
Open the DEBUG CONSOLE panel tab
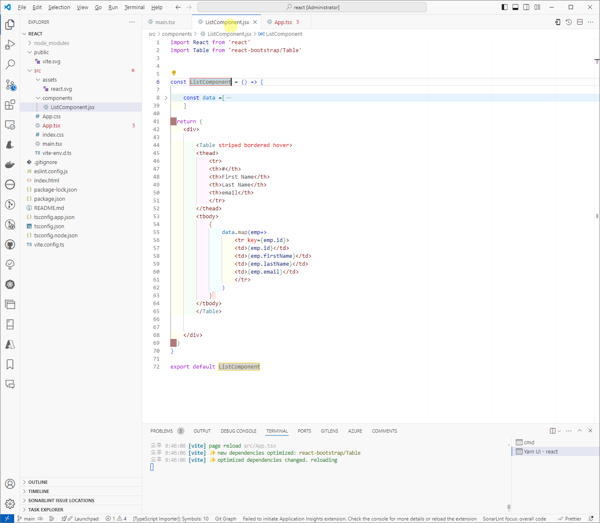coord(239,431)
